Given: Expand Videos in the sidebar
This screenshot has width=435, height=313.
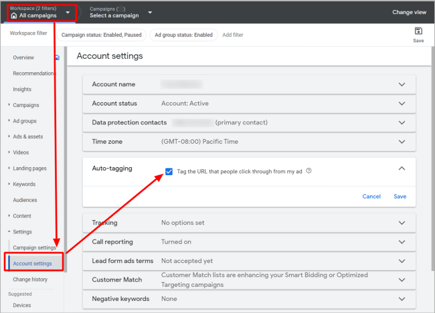Looking at the screenshot, I should [x=9, y=152].
